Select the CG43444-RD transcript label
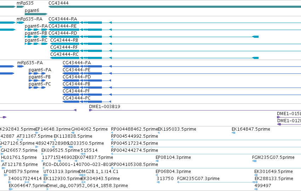 click(63, 33)
